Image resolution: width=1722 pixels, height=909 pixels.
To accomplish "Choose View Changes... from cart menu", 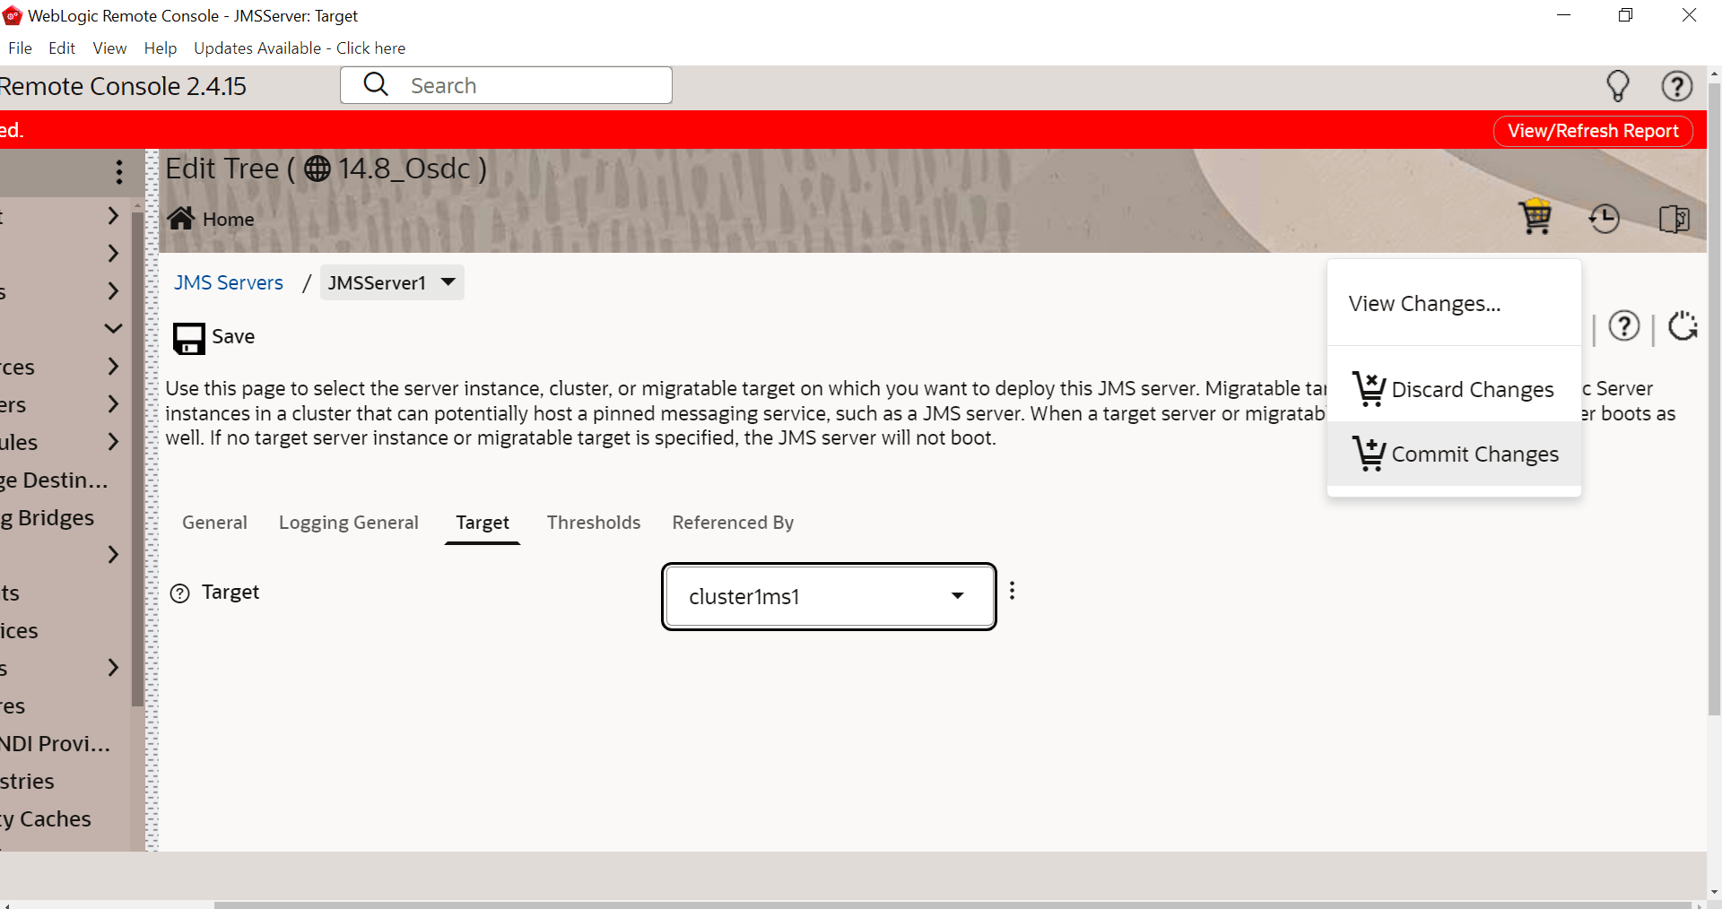I will coord(1454,304).
